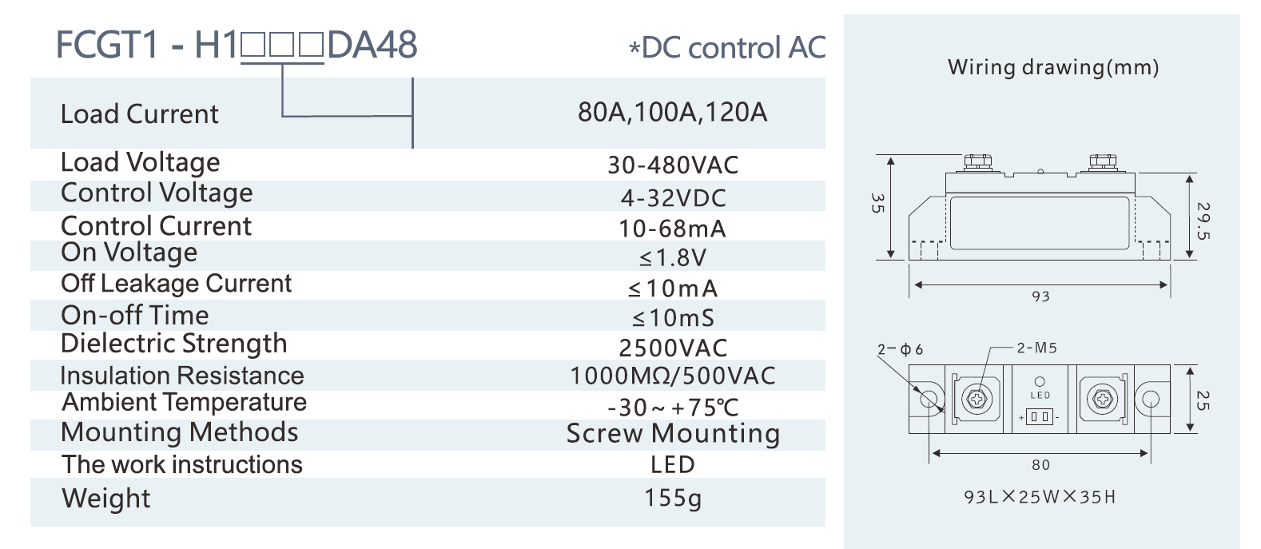Viewport: 1261px width, 549px height.
Task: Click the 155g weight value
Action: [x=673, y=498]
